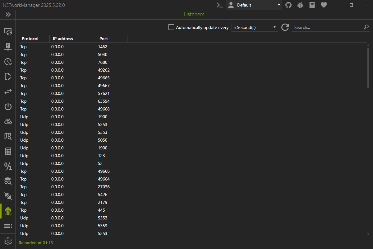Image resolution: width=373 pixels, height=249 pixels.
Task: Open the Subnet Calculator tool
Action: [x=8, y=151]
